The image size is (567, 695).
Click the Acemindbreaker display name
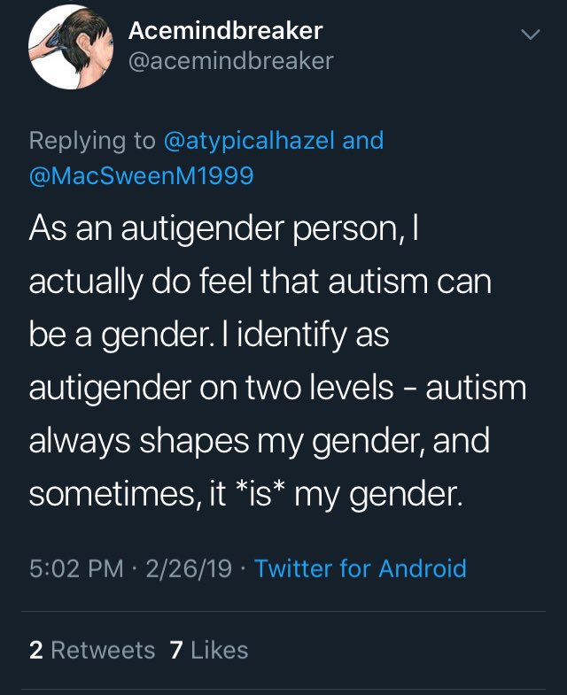pos(225,31)
